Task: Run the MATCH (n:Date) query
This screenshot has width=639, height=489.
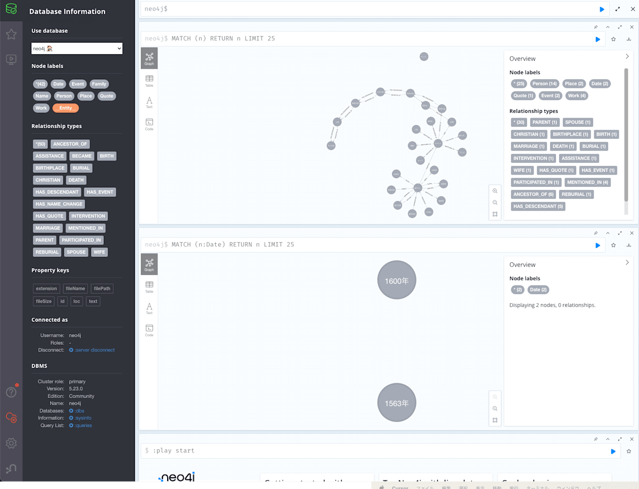Action: click(x=597, y=245)
